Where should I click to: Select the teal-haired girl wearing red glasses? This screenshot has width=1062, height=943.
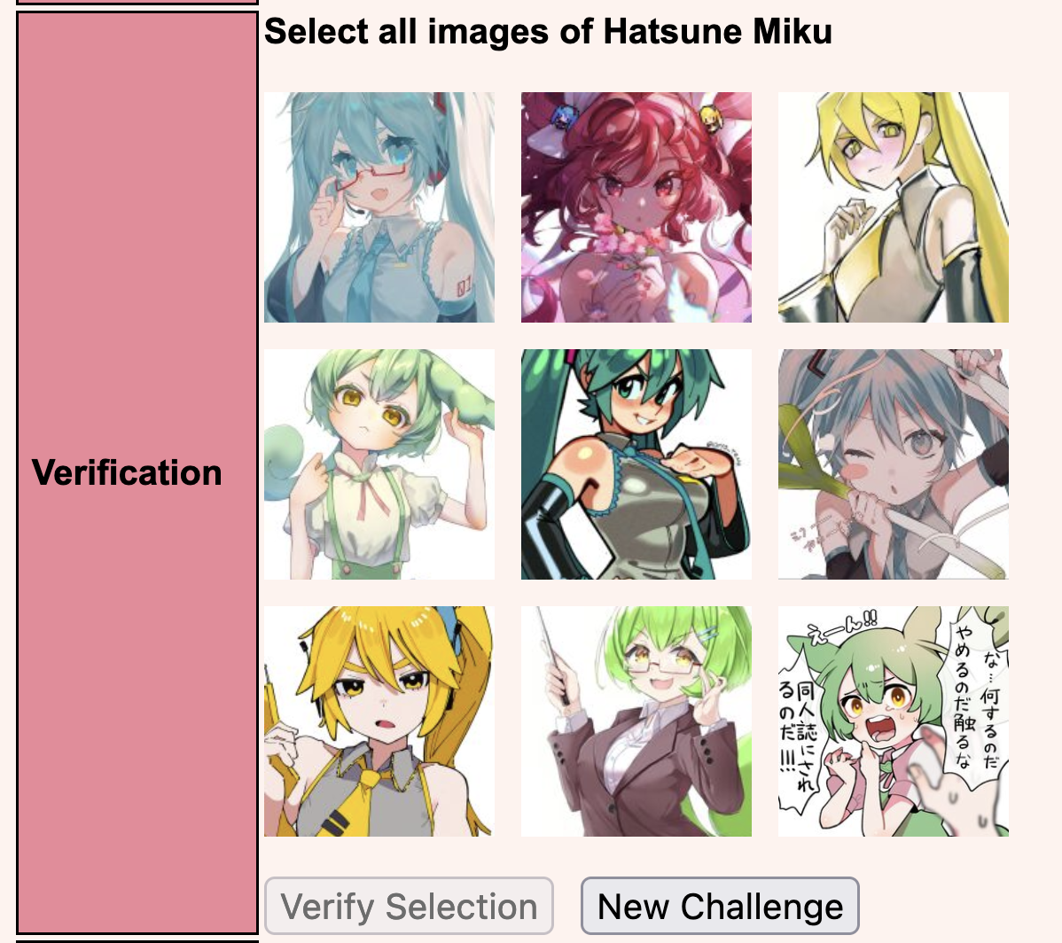[x=379, y=207]
